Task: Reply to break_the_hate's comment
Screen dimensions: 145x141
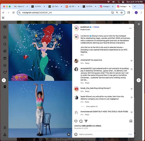Action: pos(87,91)
